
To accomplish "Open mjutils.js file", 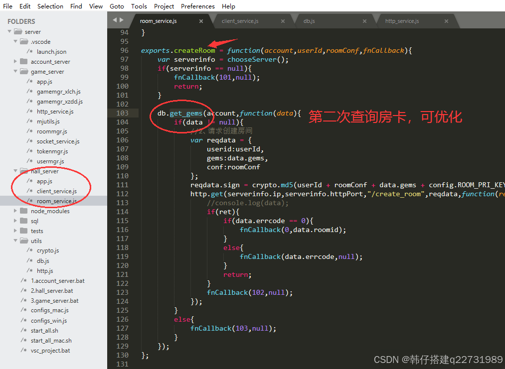I will tap(48, 122).
